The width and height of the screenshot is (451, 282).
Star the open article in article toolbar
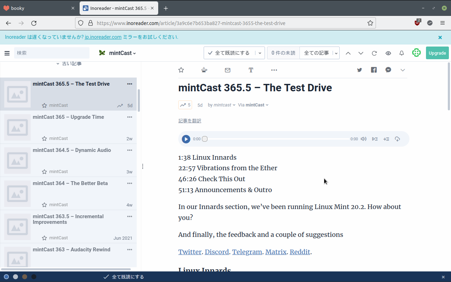pos(181,70)
